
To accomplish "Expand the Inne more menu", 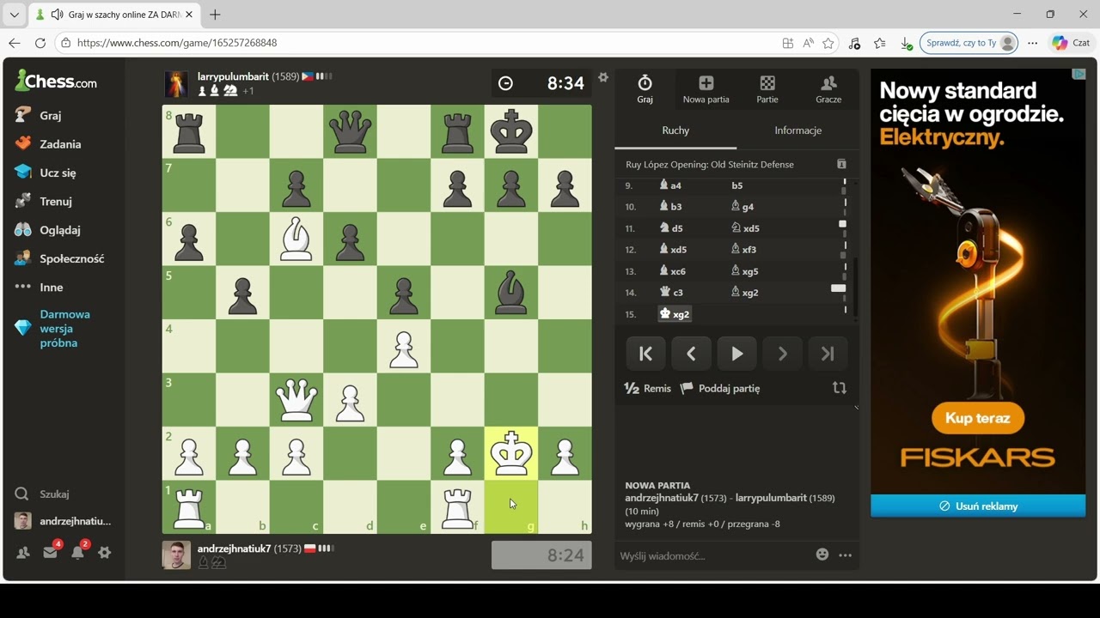I will (x=40, y=288).
